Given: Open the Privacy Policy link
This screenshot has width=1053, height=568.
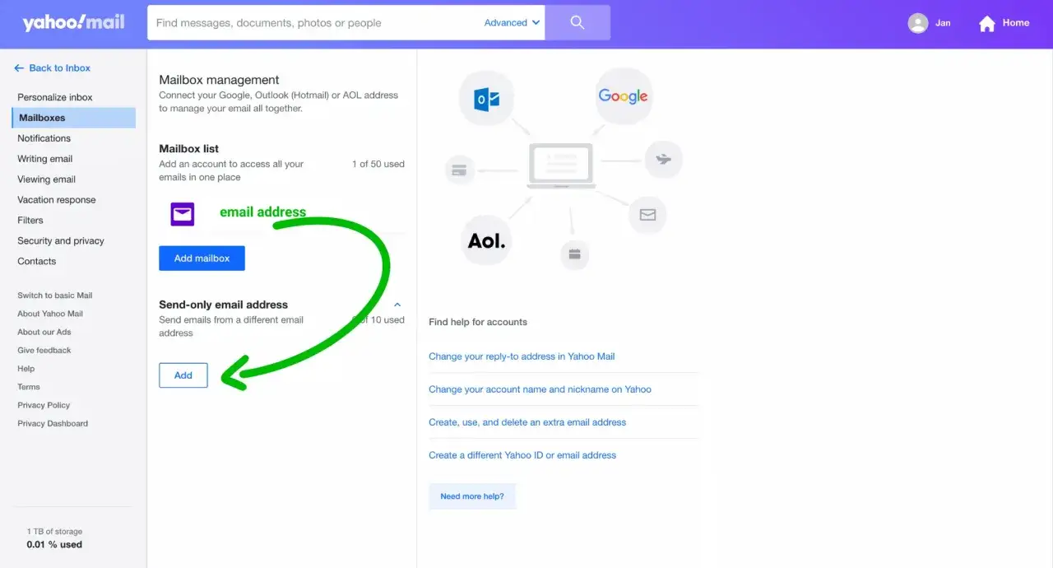Looking at the screenshot, I should pyautogui.click(x=44, y=405).
